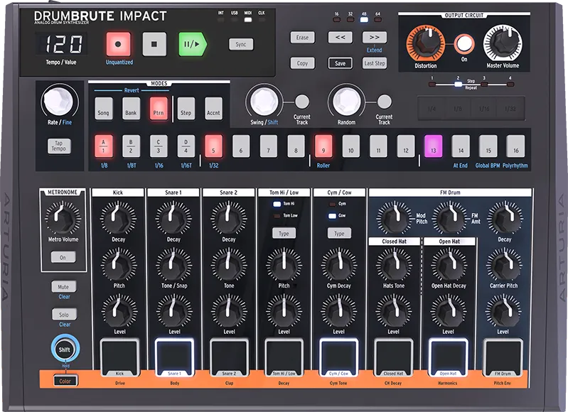Hit the red Record button
The width and height of the screenshot is (568, 412).
coord(118,44)
